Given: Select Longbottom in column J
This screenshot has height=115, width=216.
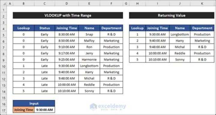Looking at the screenshot, I should point(180,34).
